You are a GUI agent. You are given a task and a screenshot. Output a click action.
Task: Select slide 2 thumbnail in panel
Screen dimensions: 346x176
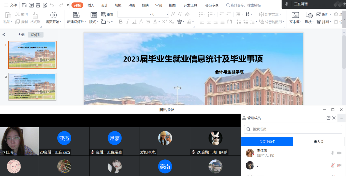click(32, 87)
